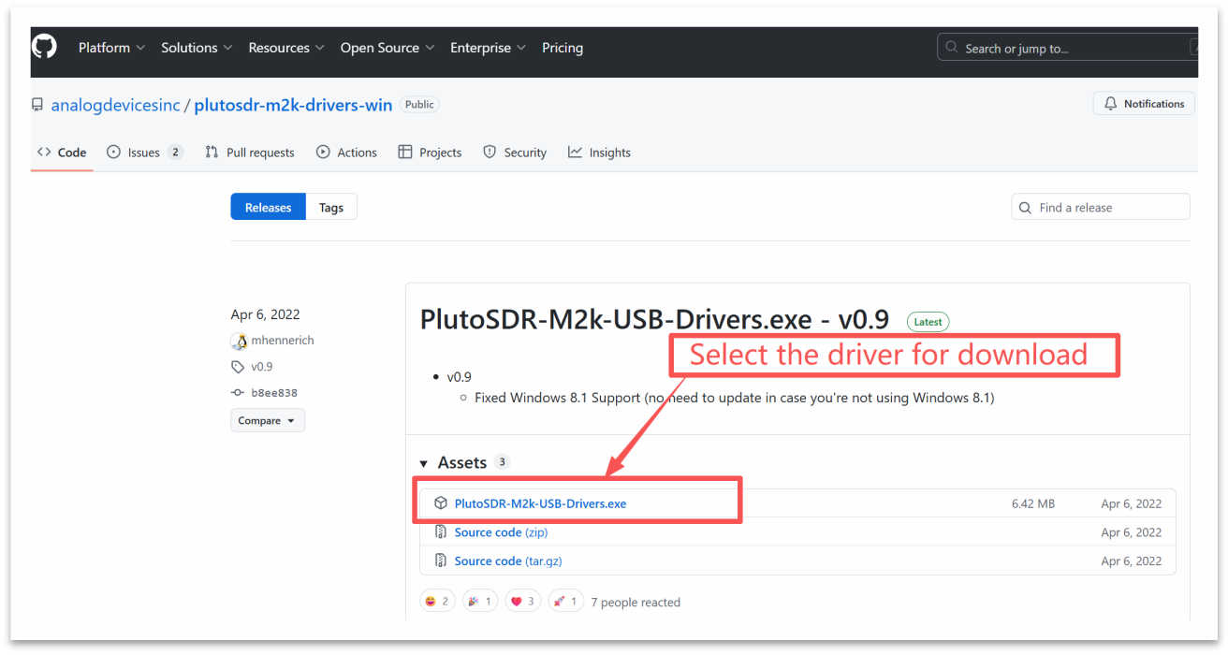
Task: Click the zip file icon
Action: [441, 532]
